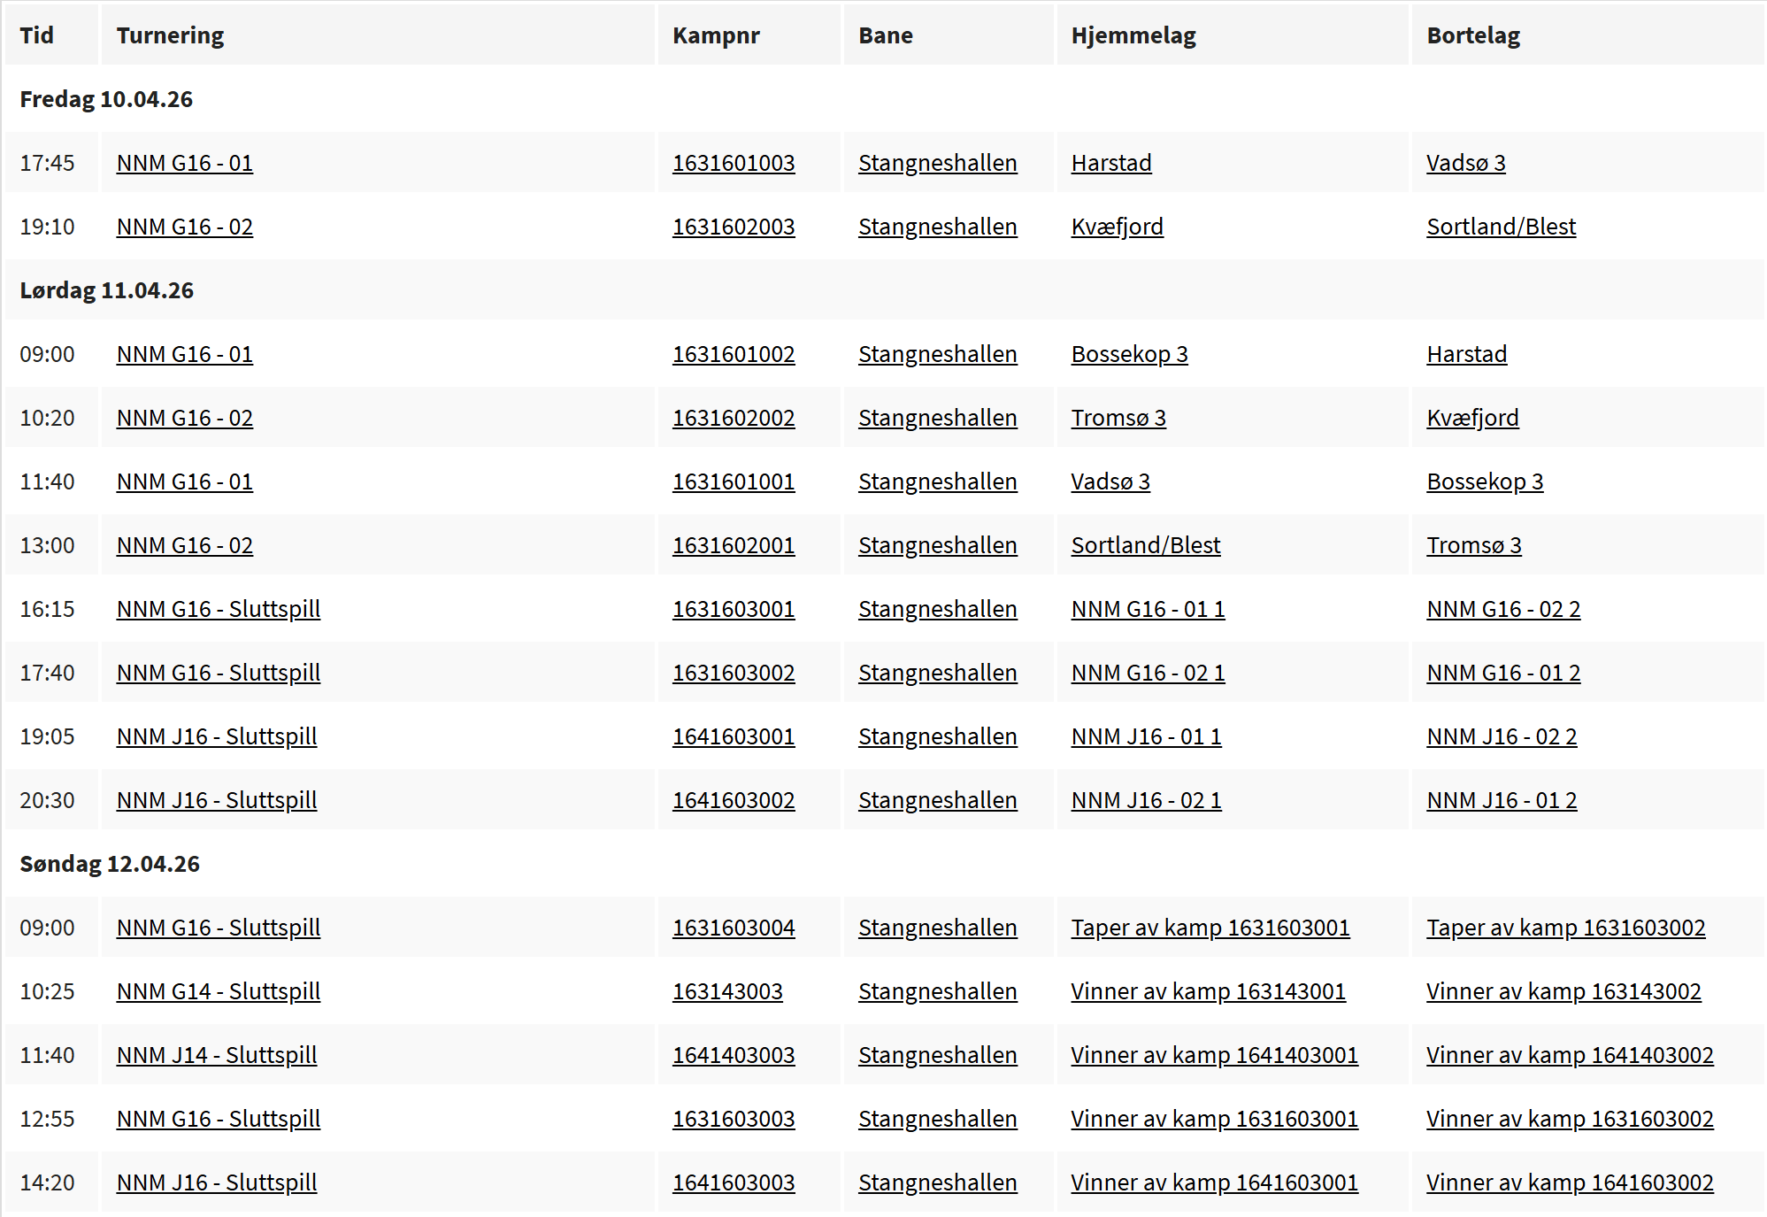Open the NNM J14 - Sluttspill tournament link
This screenshot has width=1767, height=1217.
tap(216, 1055)
